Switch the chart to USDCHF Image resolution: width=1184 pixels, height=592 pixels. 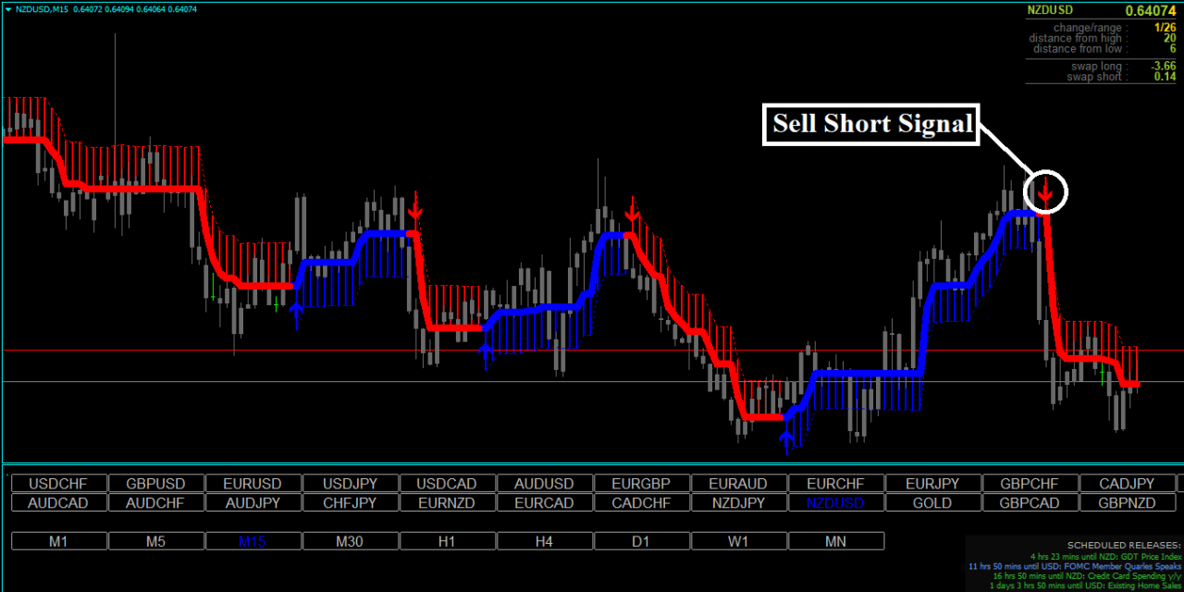click(59, 484)
